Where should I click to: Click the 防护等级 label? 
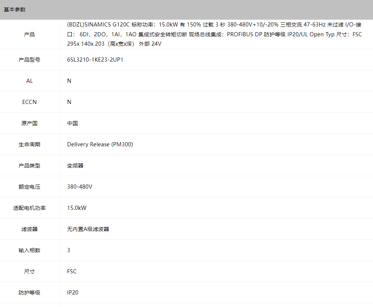pyautogui.click(x=29, y=293)
